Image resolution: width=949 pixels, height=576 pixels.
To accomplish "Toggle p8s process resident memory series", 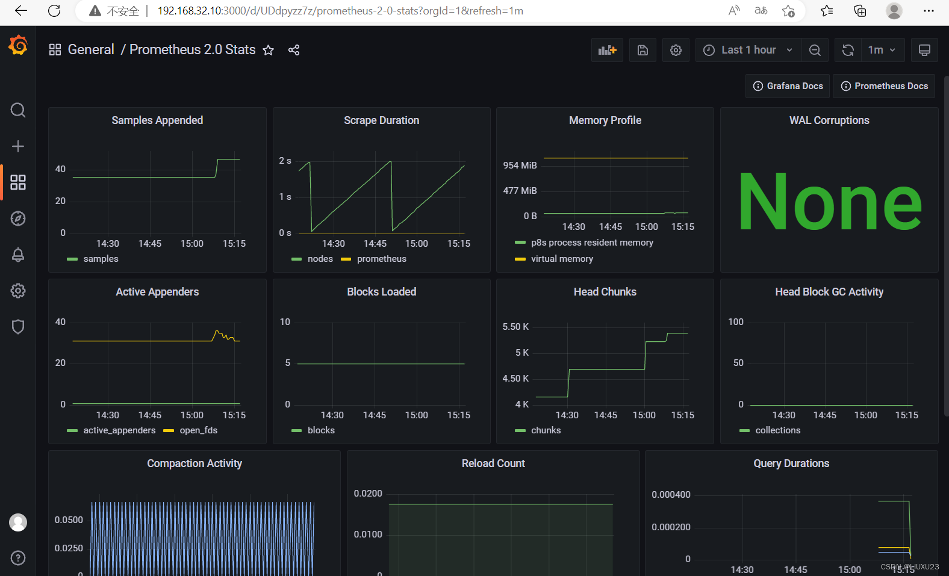I will (x=592, y=243).
